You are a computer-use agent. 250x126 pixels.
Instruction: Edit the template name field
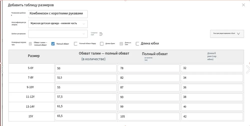[58, 14]
